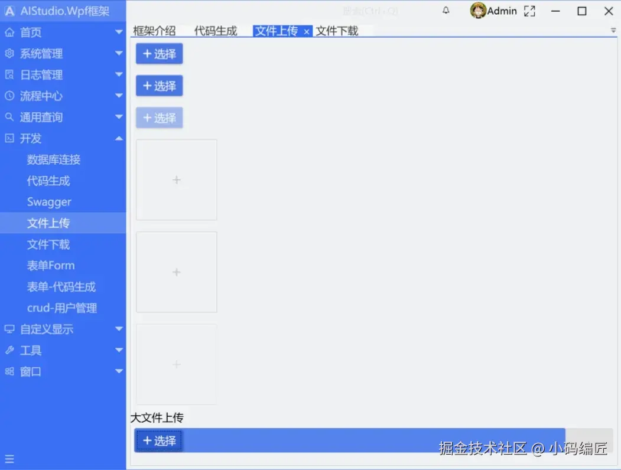621x470 pixels.
Task: Click the fullscreen expand icon beside Admin
Action: (529, 10)
